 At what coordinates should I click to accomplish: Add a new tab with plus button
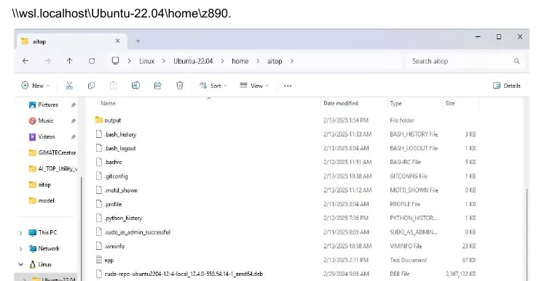(x=138, y=41)
